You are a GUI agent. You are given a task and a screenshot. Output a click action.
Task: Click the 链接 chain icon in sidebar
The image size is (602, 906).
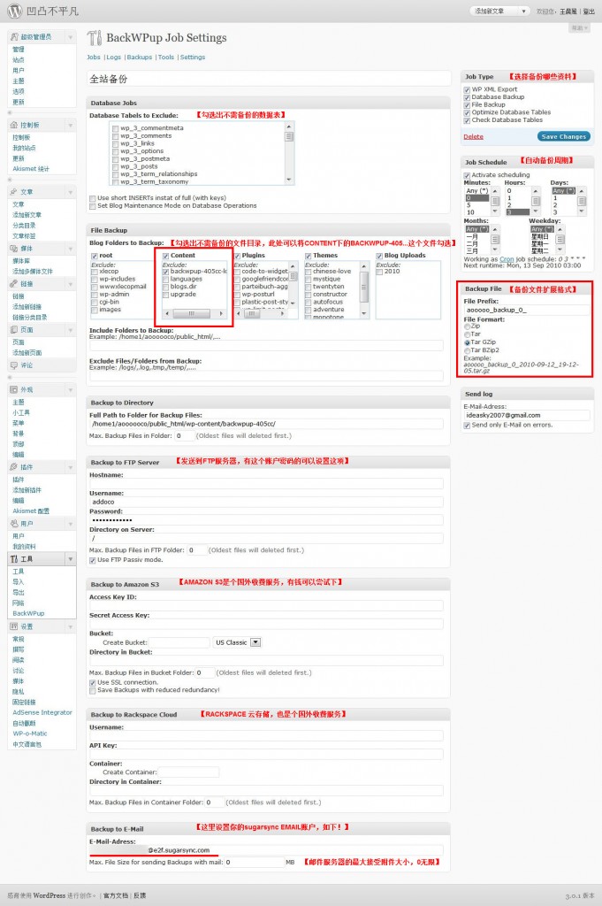tap(14, 284)
